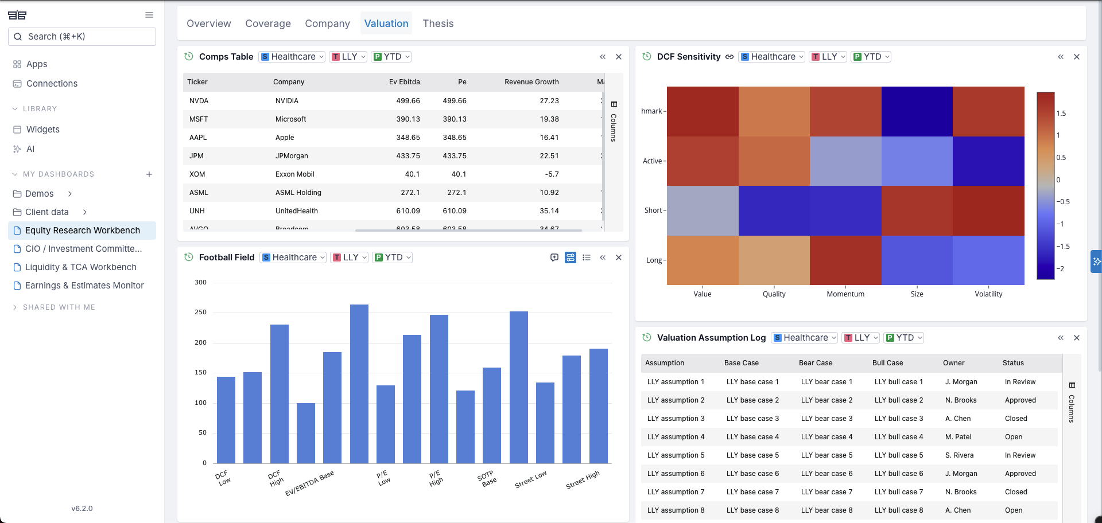Close the Comps Table widget
Screen dimensions: 1102x523
point(619,57)
